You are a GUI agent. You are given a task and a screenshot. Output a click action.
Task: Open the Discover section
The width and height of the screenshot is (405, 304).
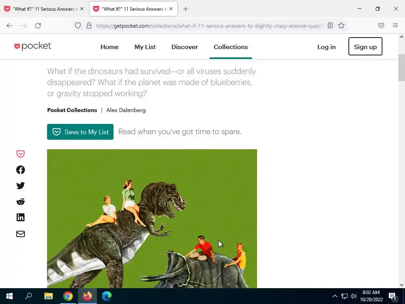[185, 47]
